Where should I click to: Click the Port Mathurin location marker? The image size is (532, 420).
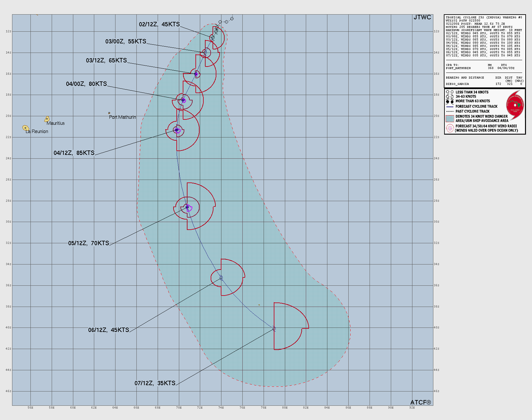coord(109,113)
